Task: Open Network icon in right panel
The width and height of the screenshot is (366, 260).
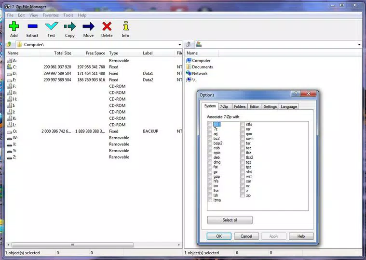Action: tap(189, 73)
